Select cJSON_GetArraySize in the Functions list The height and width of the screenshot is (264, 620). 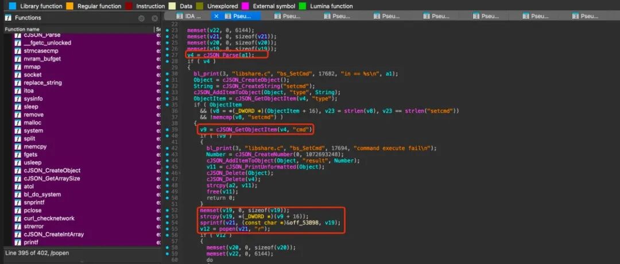[52, 178]
